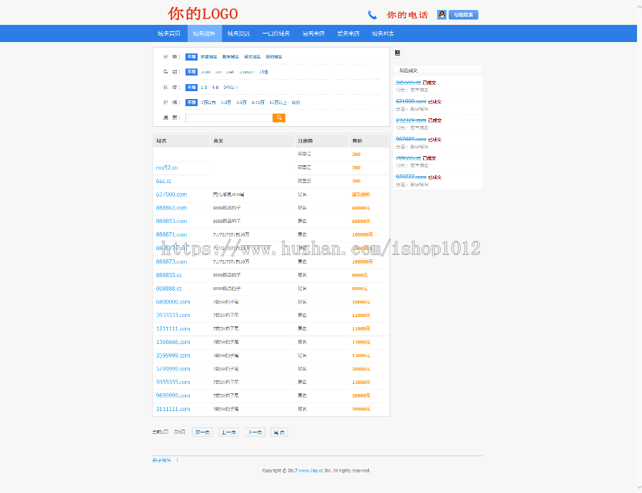Filter price by 议价
This screenshot has height=493, width=642.
click(296, 103)
